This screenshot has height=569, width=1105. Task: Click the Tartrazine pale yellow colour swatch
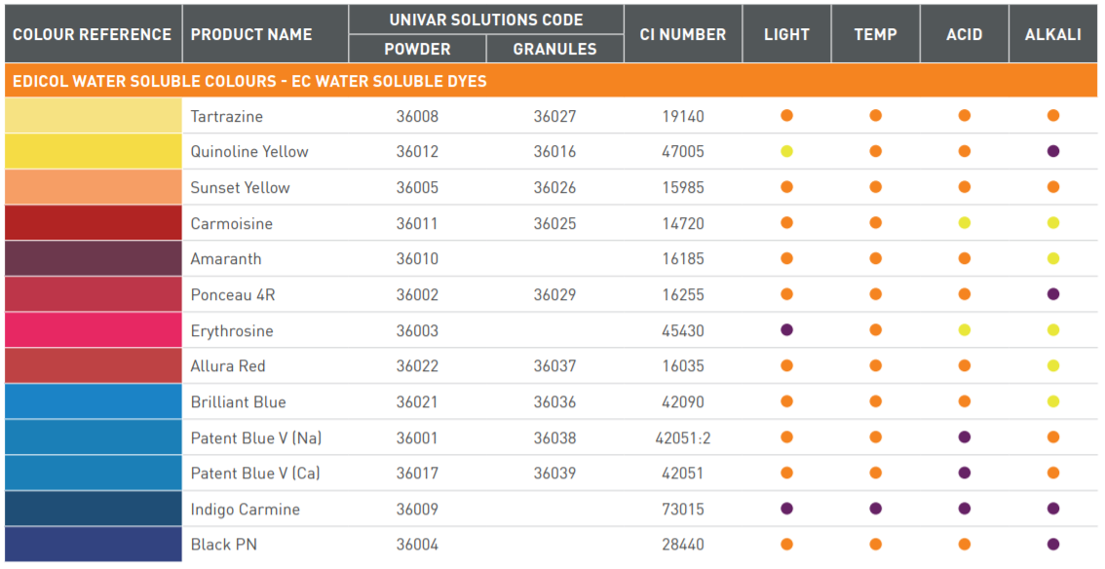(93, 116)
